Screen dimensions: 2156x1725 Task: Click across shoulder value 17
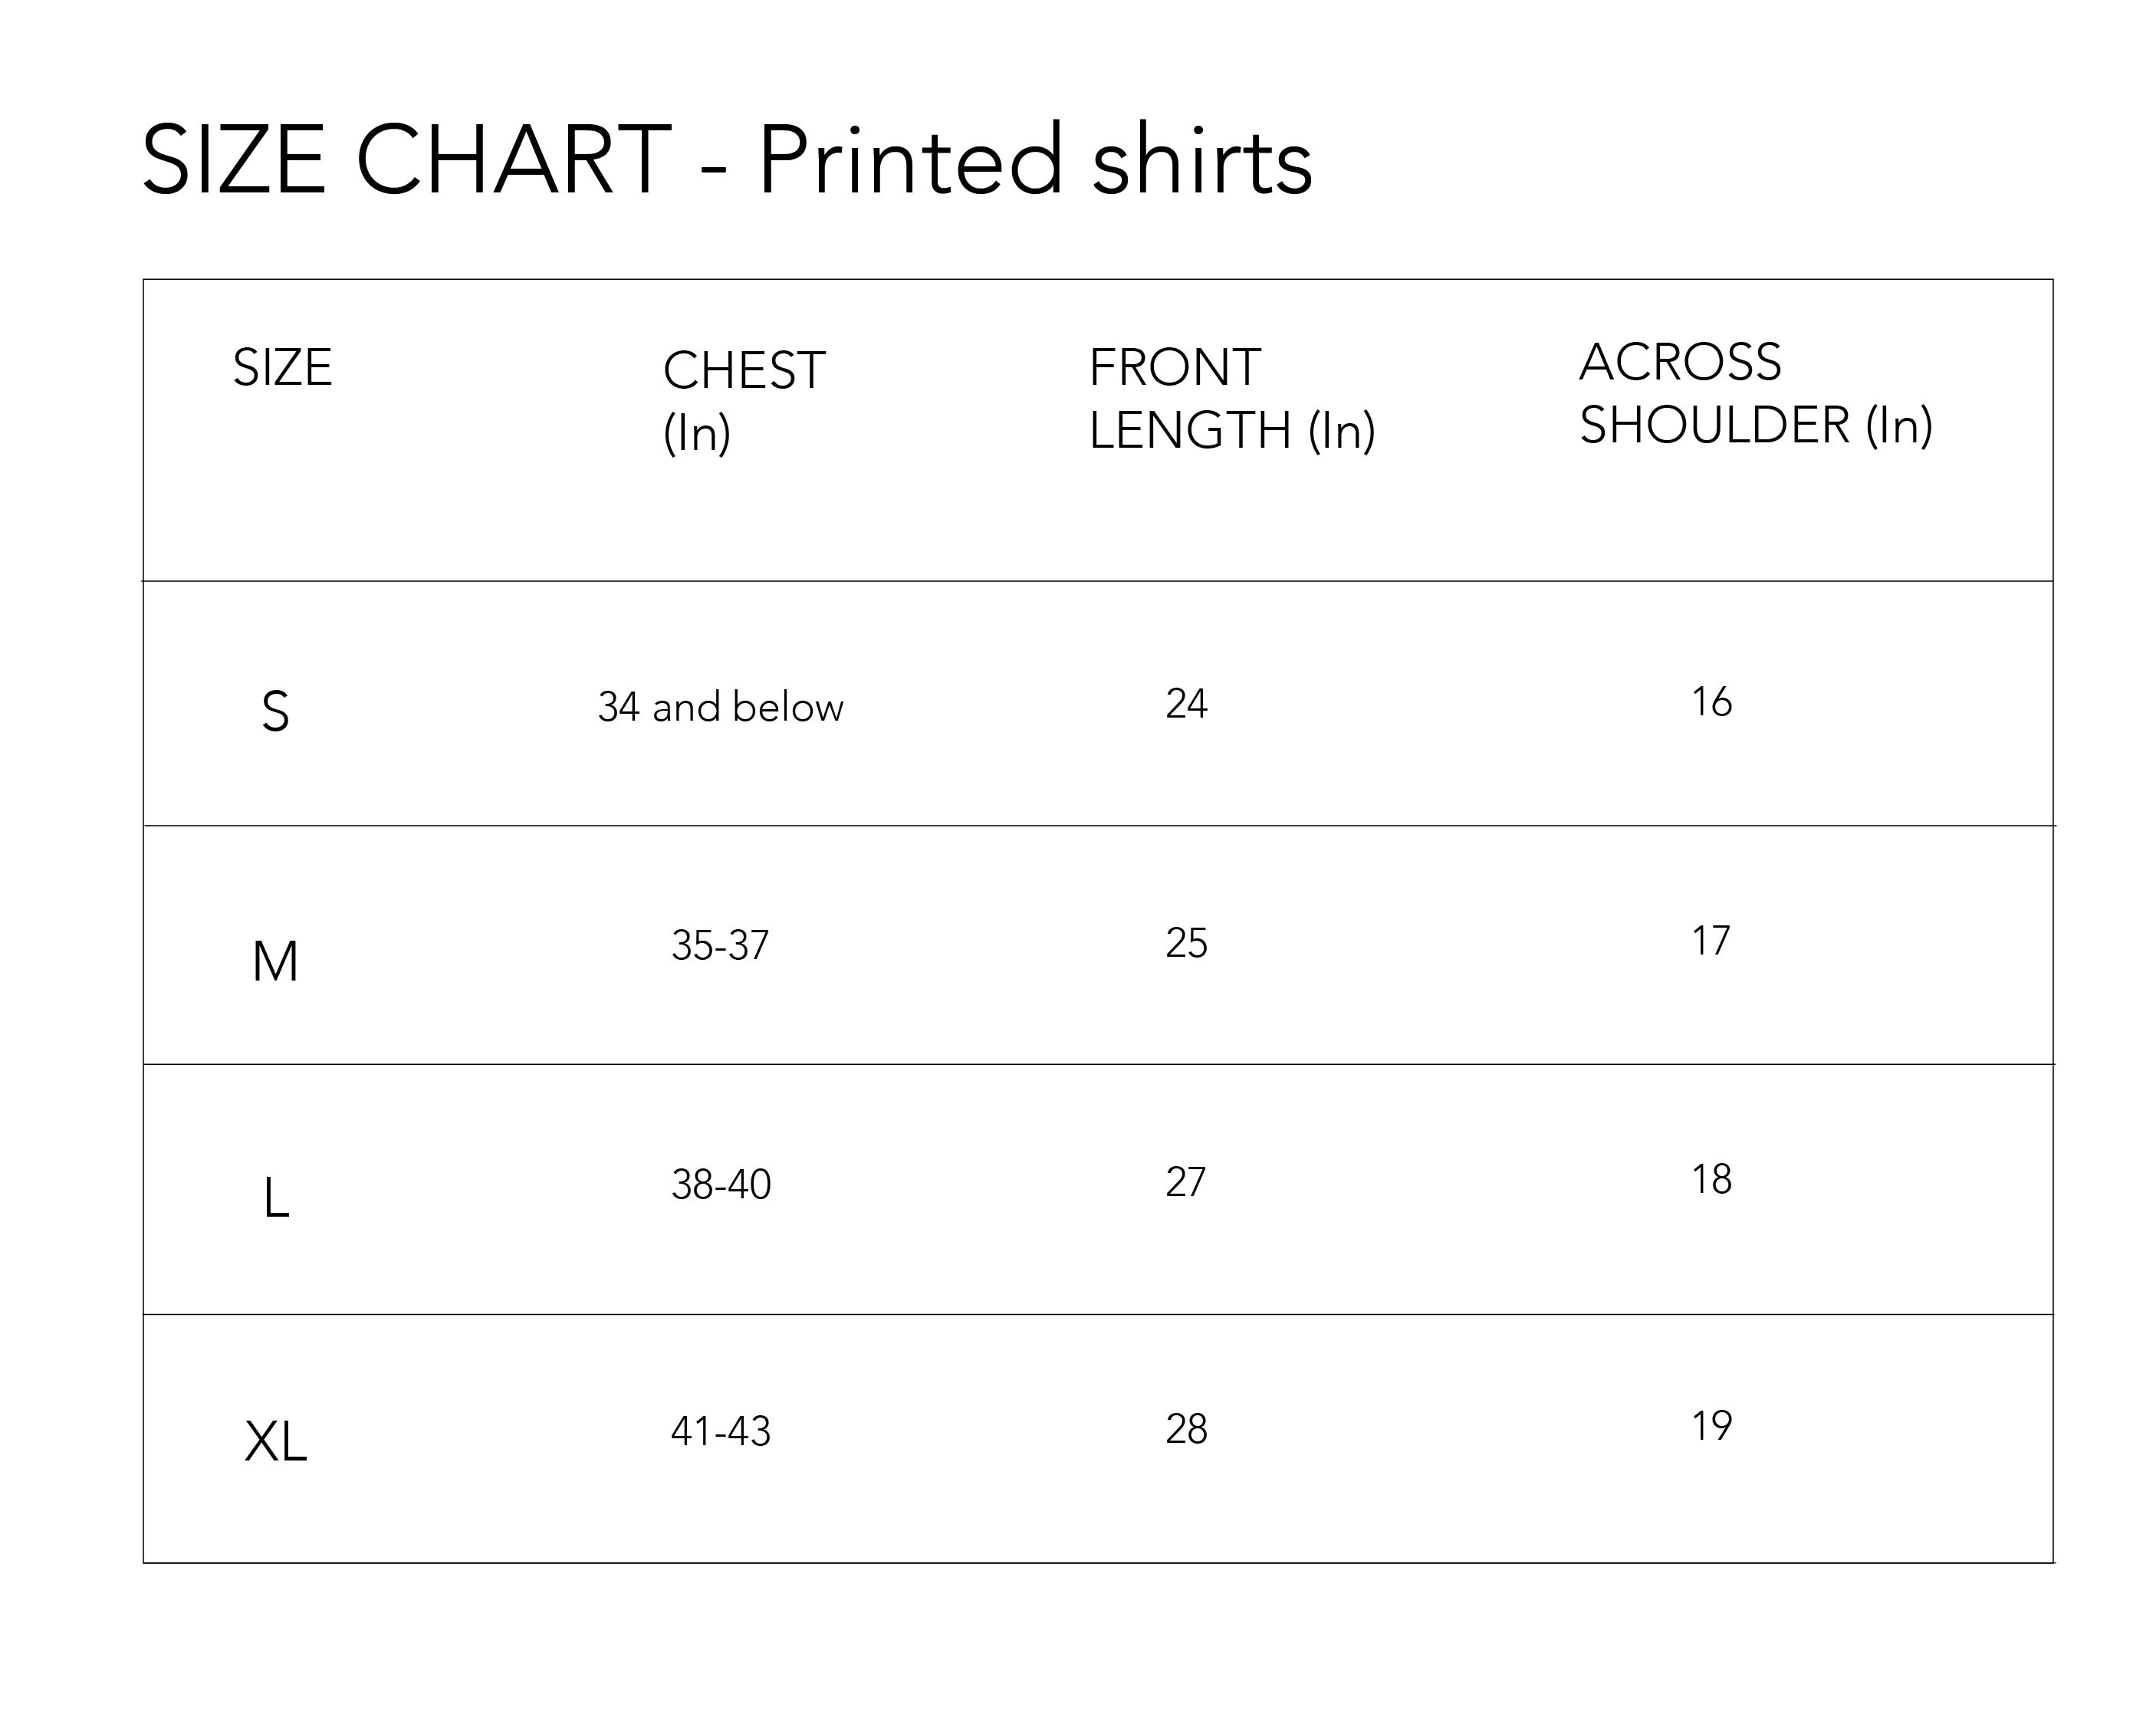[1710, 940]
